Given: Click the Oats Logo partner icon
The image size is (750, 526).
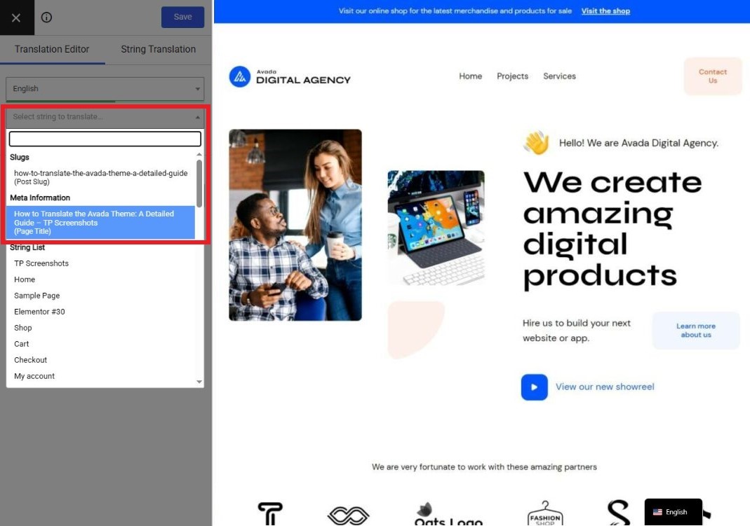Looking at the screenshot, I should [448, 515].
